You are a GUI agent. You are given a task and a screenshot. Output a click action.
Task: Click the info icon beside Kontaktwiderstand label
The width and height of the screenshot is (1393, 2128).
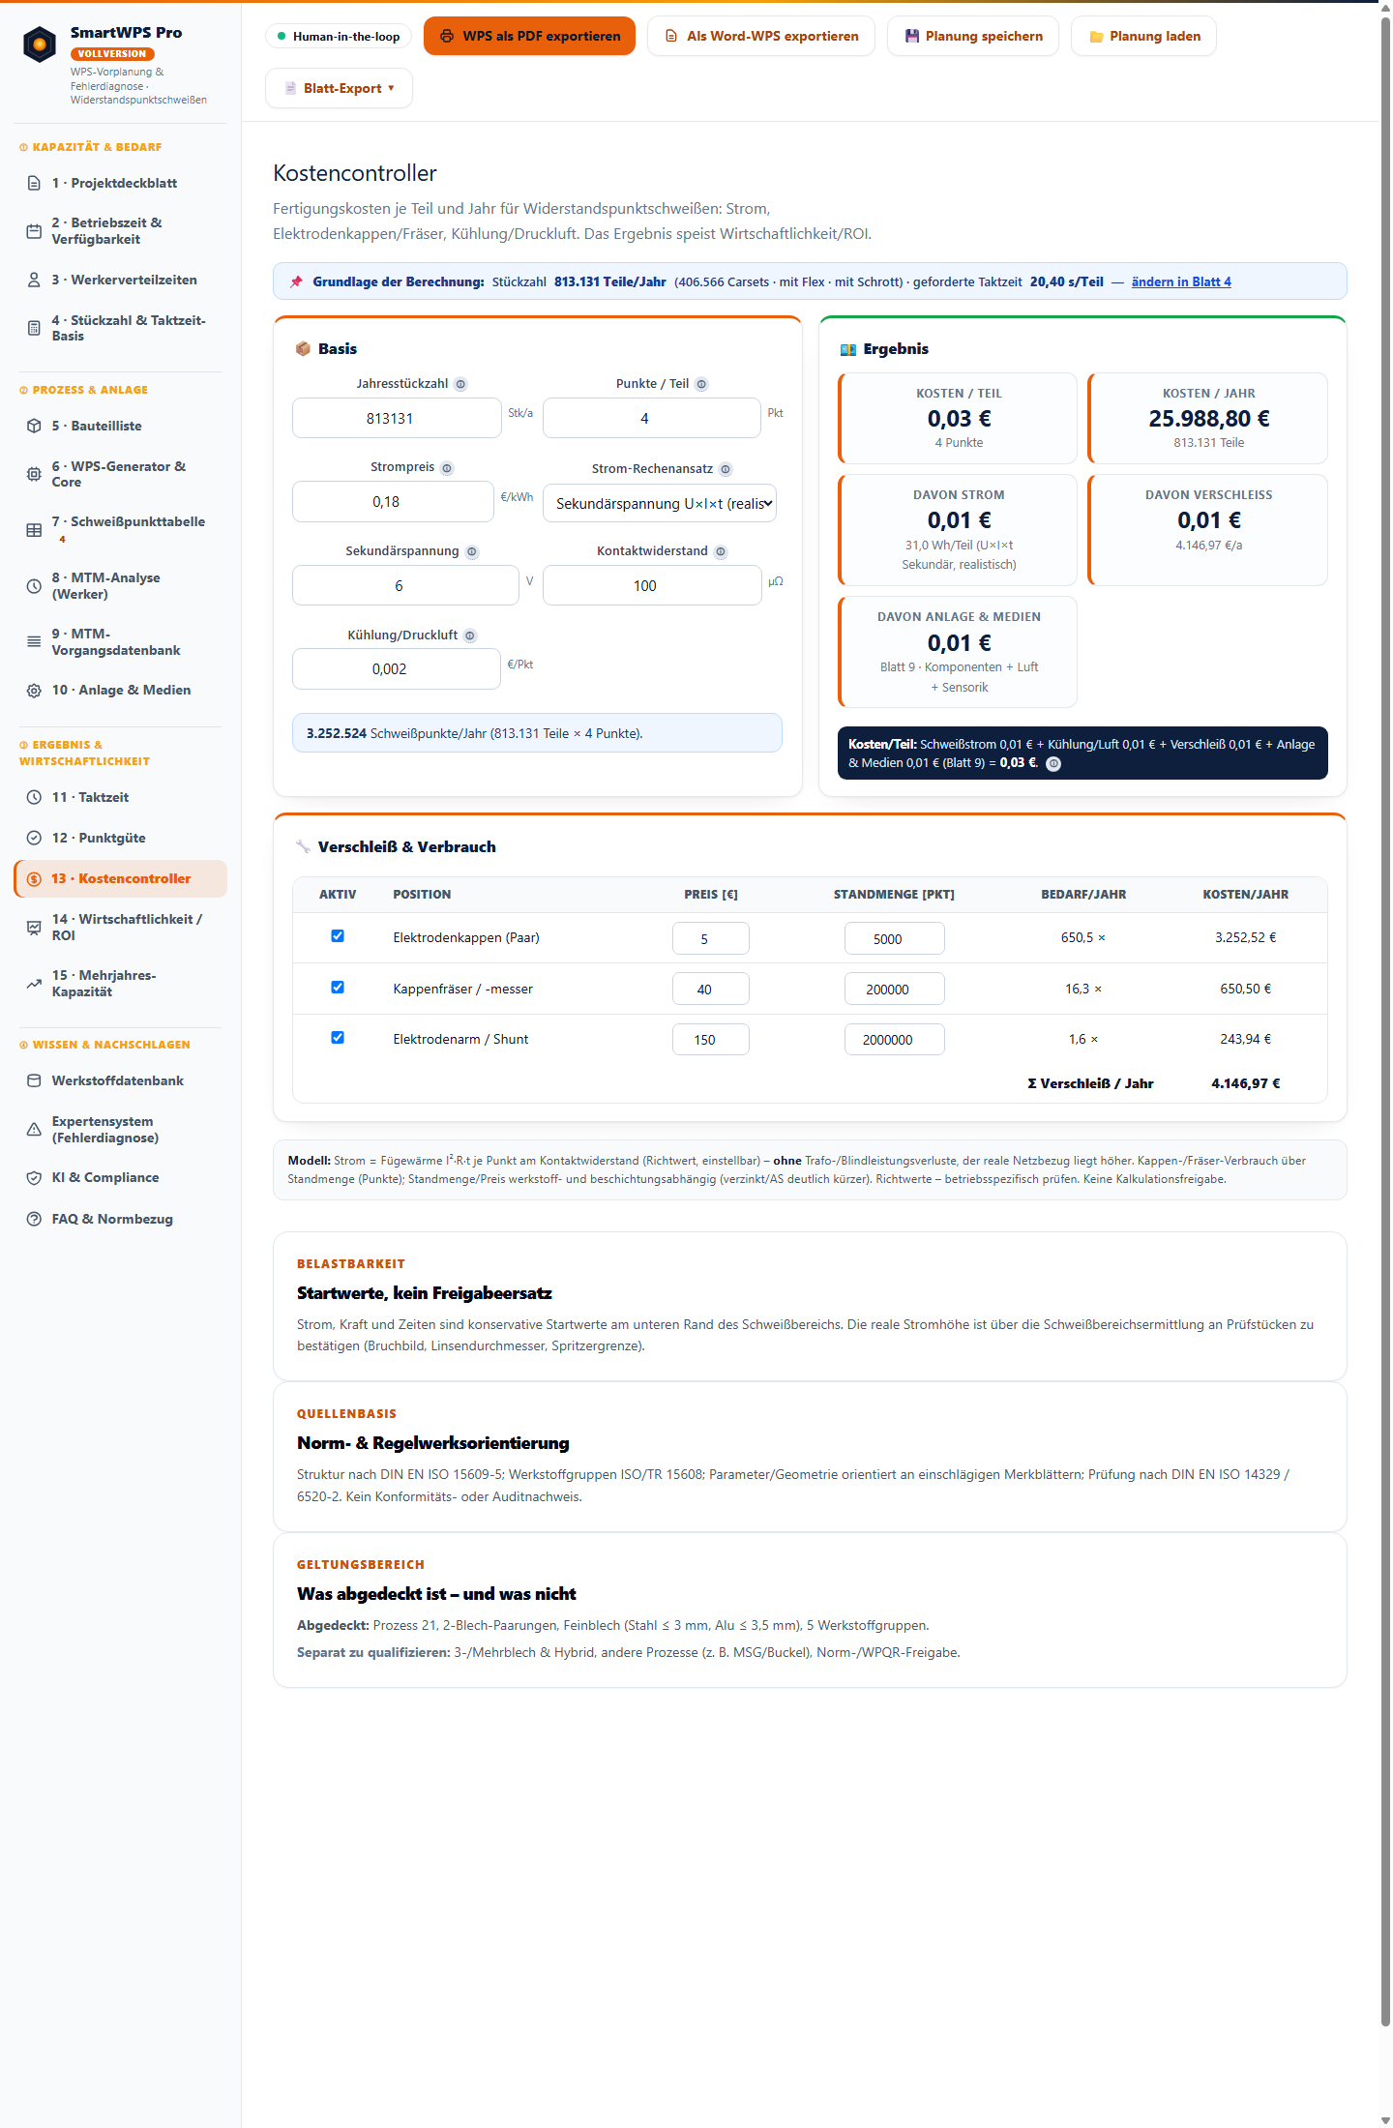721,552
